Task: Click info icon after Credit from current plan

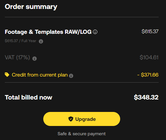Action: click(71, 76)
